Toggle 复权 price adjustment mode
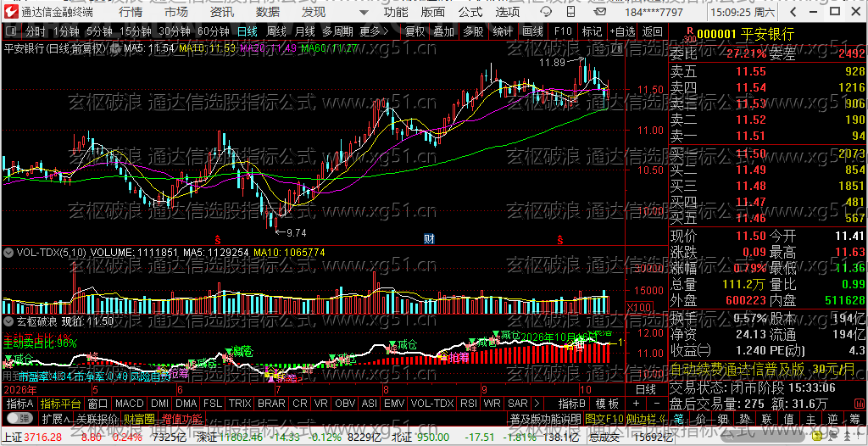Screen dimensions: 868x446 [415, 32]
